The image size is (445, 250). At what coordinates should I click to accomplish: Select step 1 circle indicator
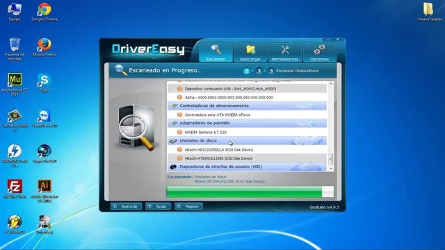pyautogui.click(x=247, y=71)
